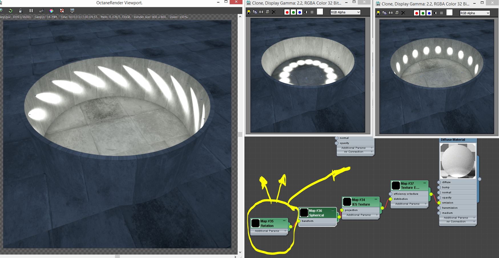Expand Additional Params on Map #37 node
The height and width of the screenshot is (258, 499).
[x=410, y=204]
